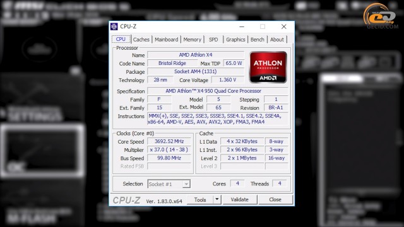Click the empty Level 3 size field
Viewport: 404px width, 227px height.
click(x=242, y=166)
